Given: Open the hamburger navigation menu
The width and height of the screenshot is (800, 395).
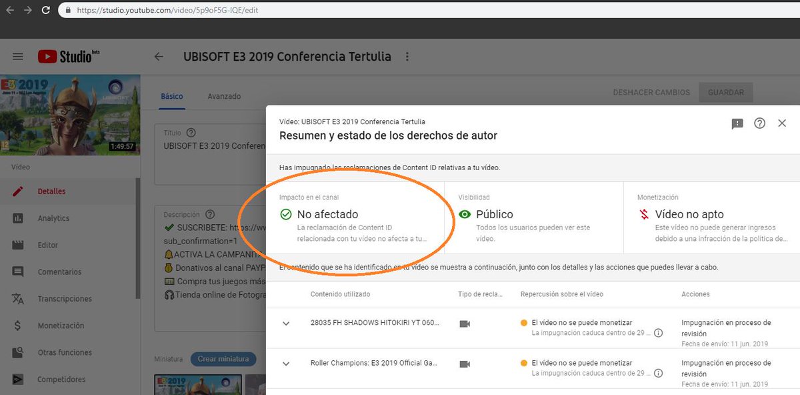Looking at the screenshot, I should tap(18, 57).
